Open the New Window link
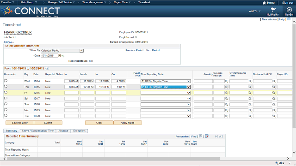This screenshot has width=296, height=166. [269, 19]
